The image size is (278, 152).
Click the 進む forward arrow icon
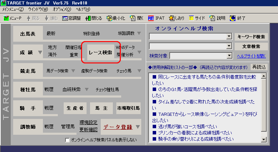46,18
